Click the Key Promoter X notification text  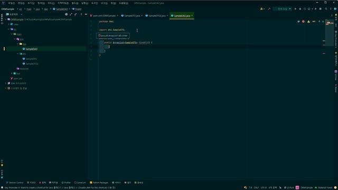point(60,188)
